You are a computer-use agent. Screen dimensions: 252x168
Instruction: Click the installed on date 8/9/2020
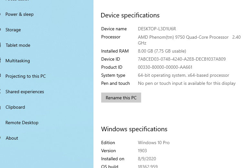tap(147, 159)
